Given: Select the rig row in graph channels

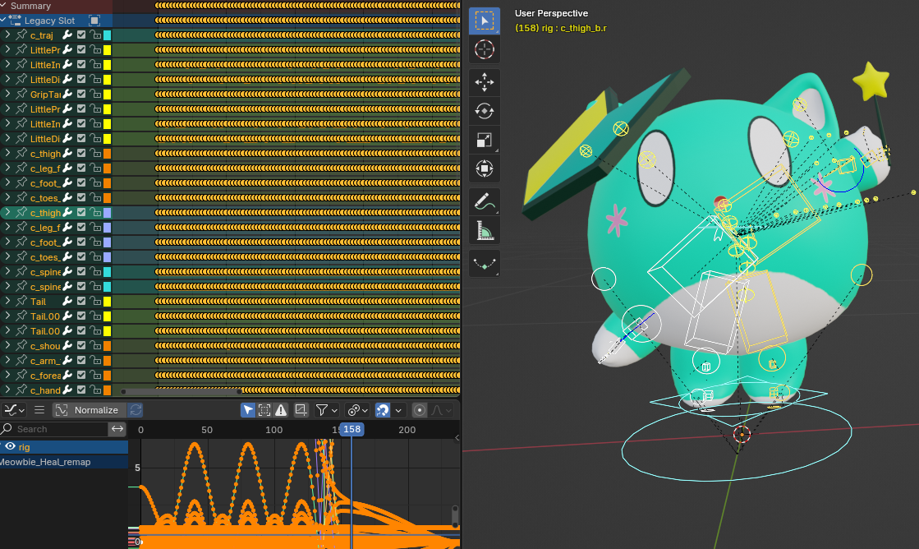Looking at the screenshot, I should (x=64, y=446).
